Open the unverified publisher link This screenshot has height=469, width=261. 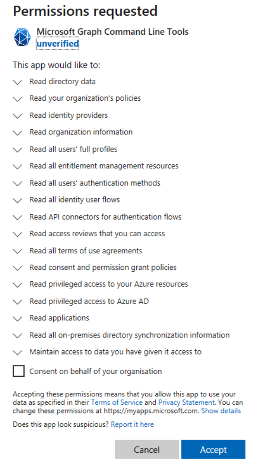point(57,44)
